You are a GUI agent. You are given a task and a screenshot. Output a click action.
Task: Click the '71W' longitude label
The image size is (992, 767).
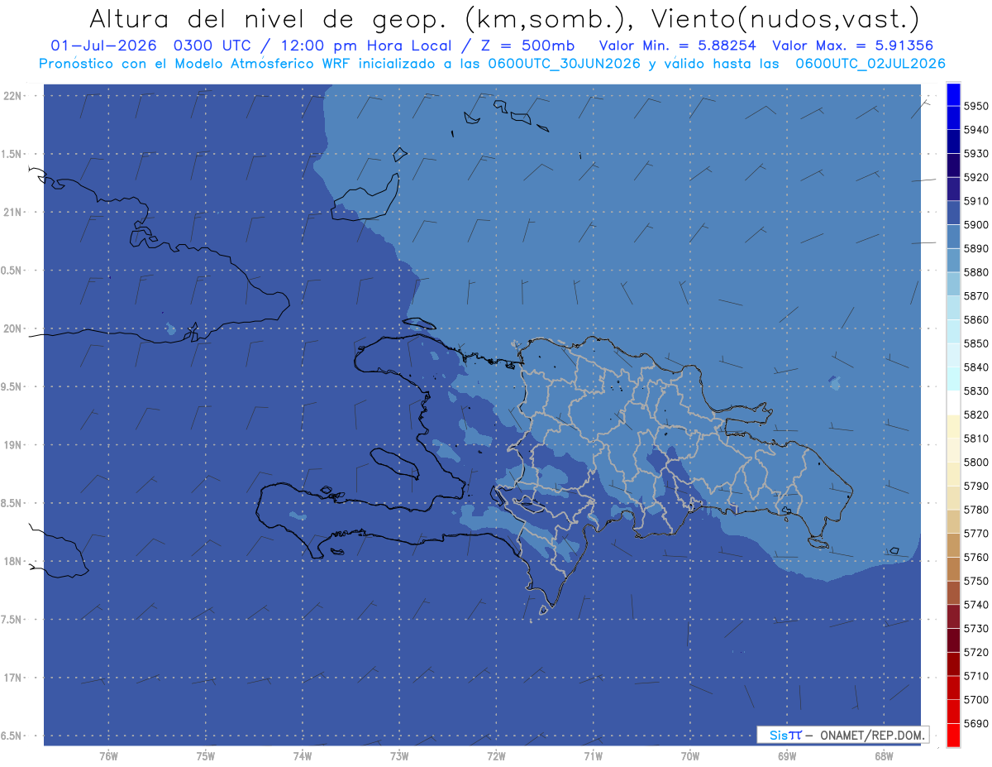click(593, 756)
